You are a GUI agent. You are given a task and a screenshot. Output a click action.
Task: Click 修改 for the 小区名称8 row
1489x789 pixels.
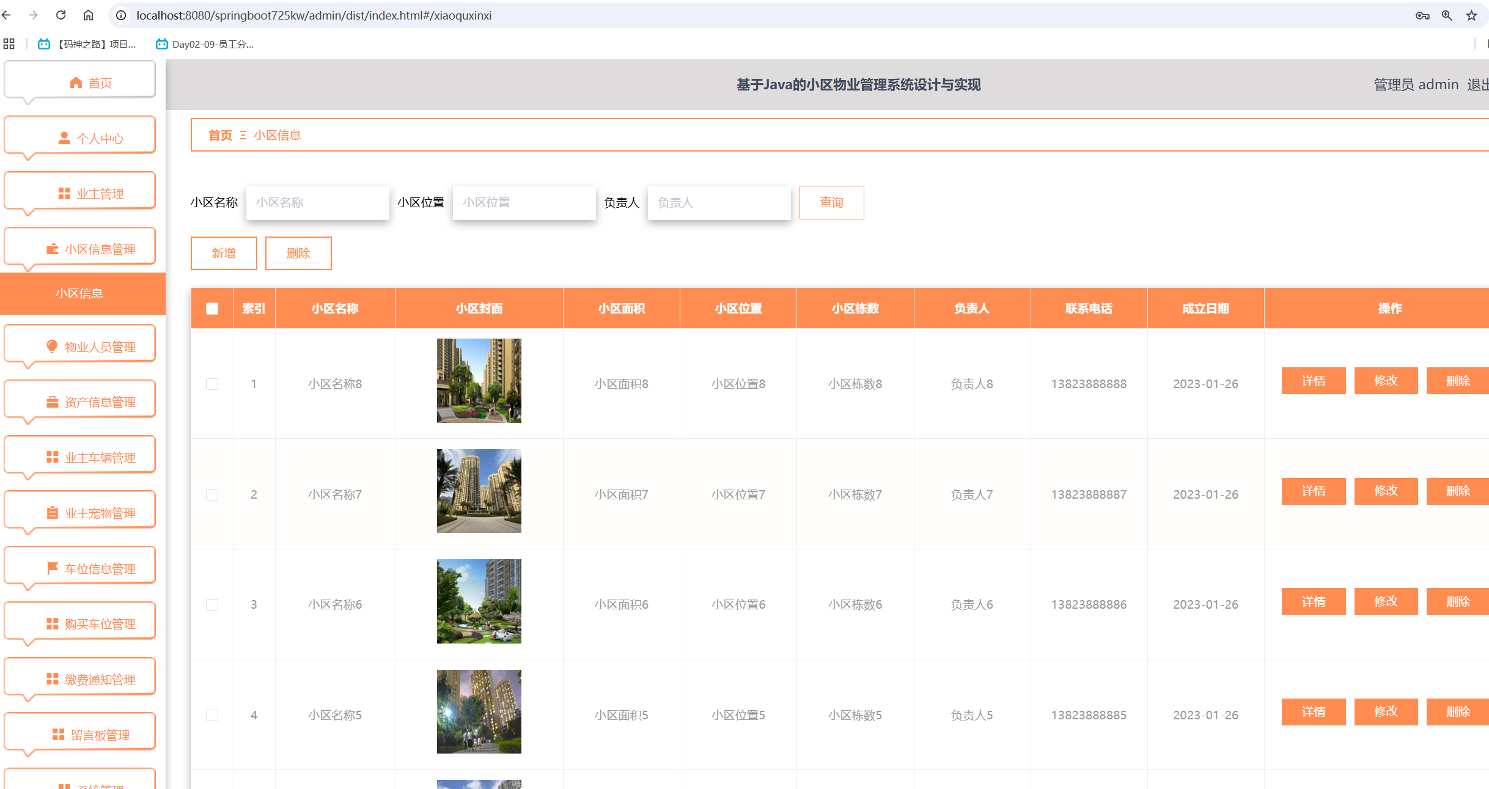click(1386, 381)
